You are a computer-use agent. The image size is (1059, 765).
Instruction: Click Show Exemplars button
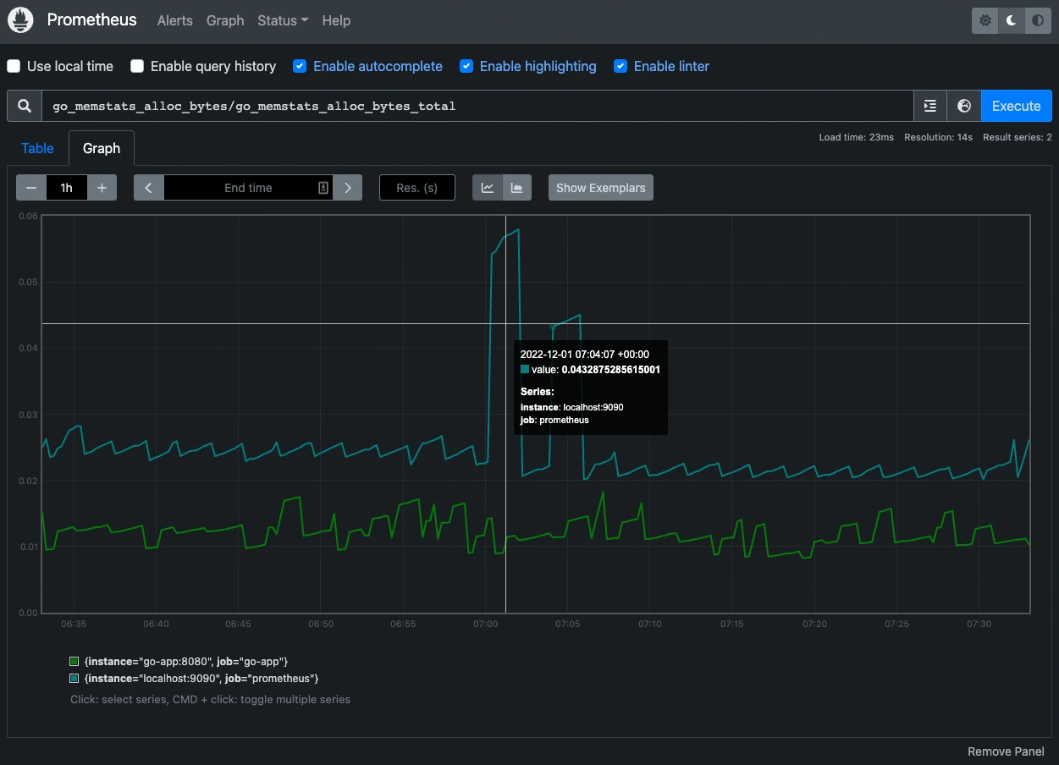[x=601, y=188]
